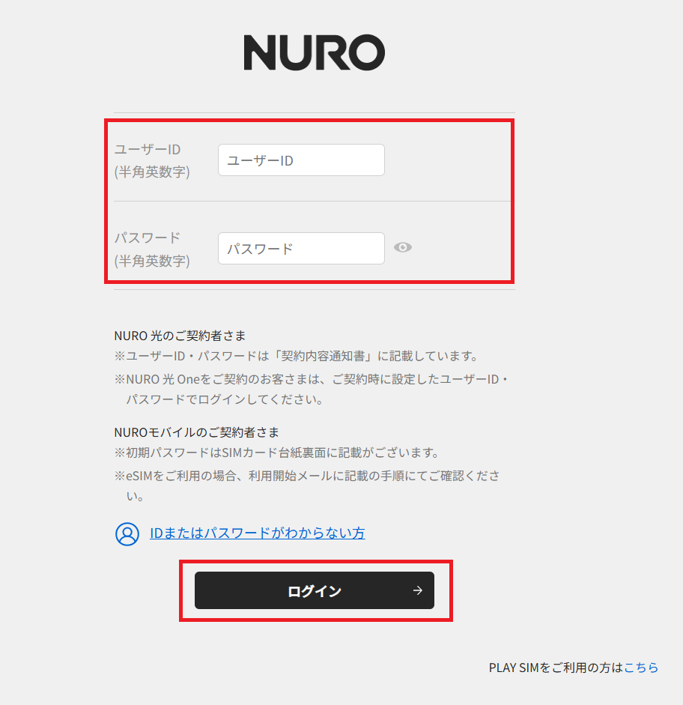This screenshot has height=705, width=683.
Task: Click the user profile circle icon
Action: [x=127, y=533]
